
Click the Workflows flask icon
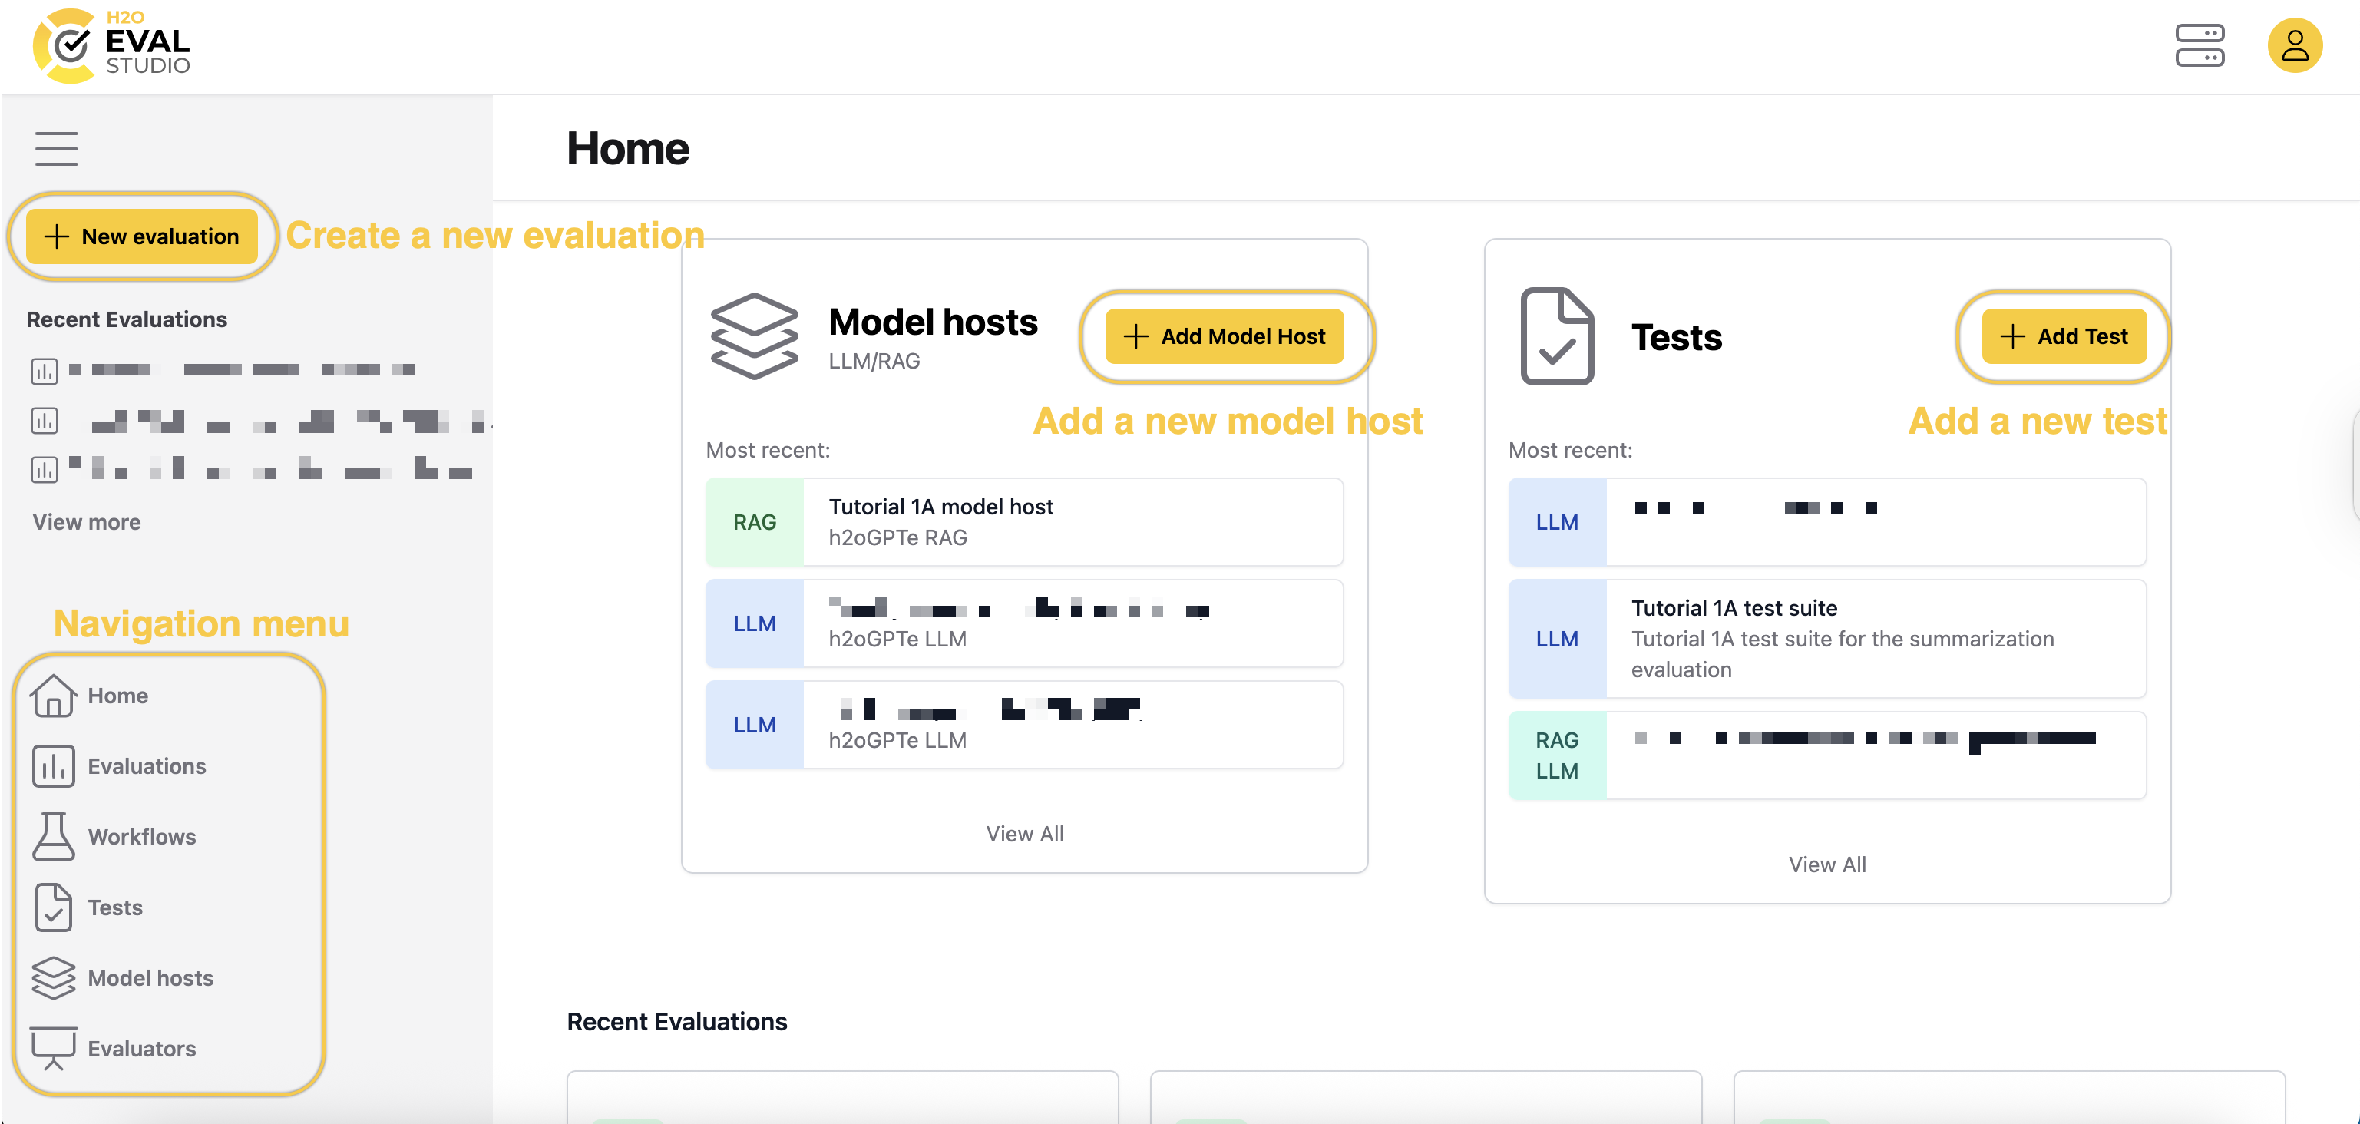pos(54,836)
